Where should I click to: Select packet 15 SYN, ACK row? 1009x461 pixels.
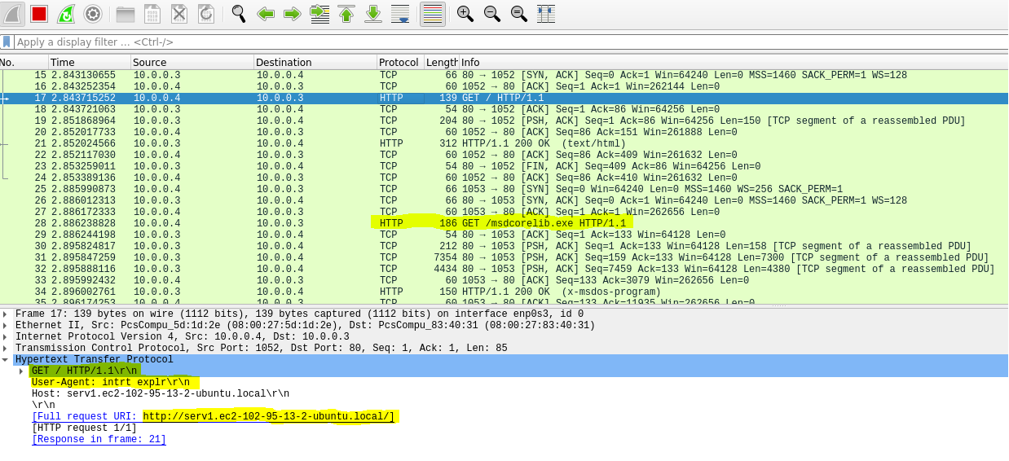click(504, 75)
